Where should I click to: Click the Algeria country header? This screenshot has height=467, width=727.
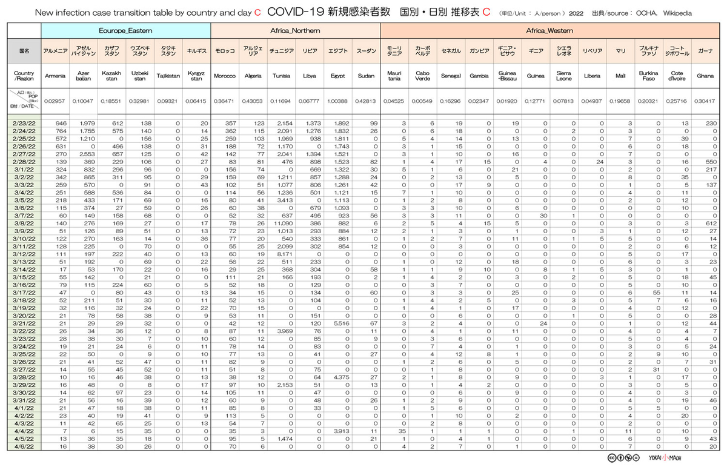253,76
